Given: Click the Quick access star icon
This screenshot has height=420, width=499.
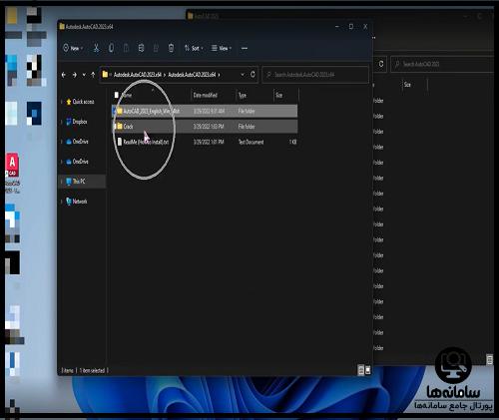Looking at the screenshot, I should point(69,102).
